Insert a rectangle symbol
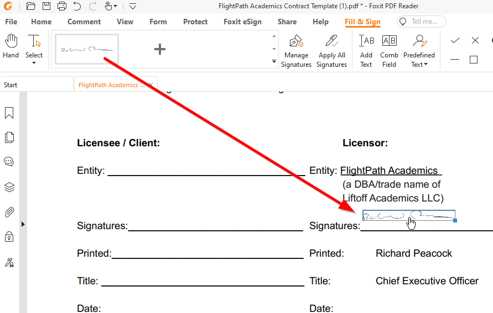The width and height of the screenshot is (493, 313). 474,60
